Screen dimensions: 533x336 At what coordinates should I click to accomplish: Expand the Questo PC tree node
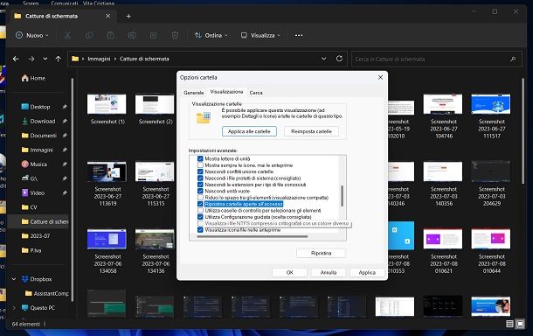(14, 308)
